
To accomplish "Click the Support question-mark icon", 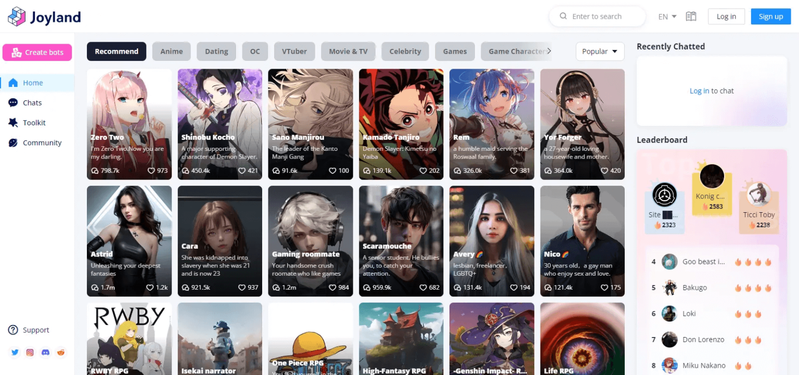I will [x=12, y=330].
